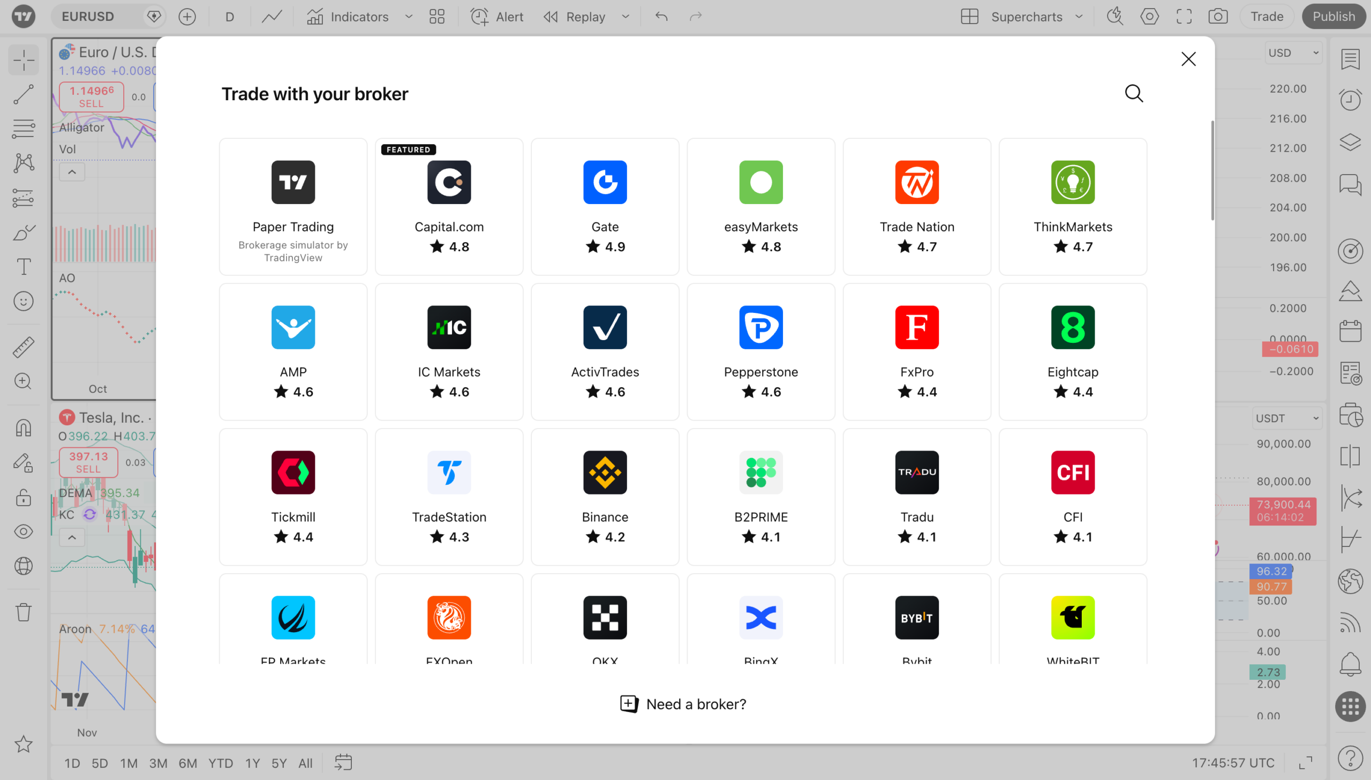
Task: Open quick search lightning icon
Action: click(x=1115, y=17)
